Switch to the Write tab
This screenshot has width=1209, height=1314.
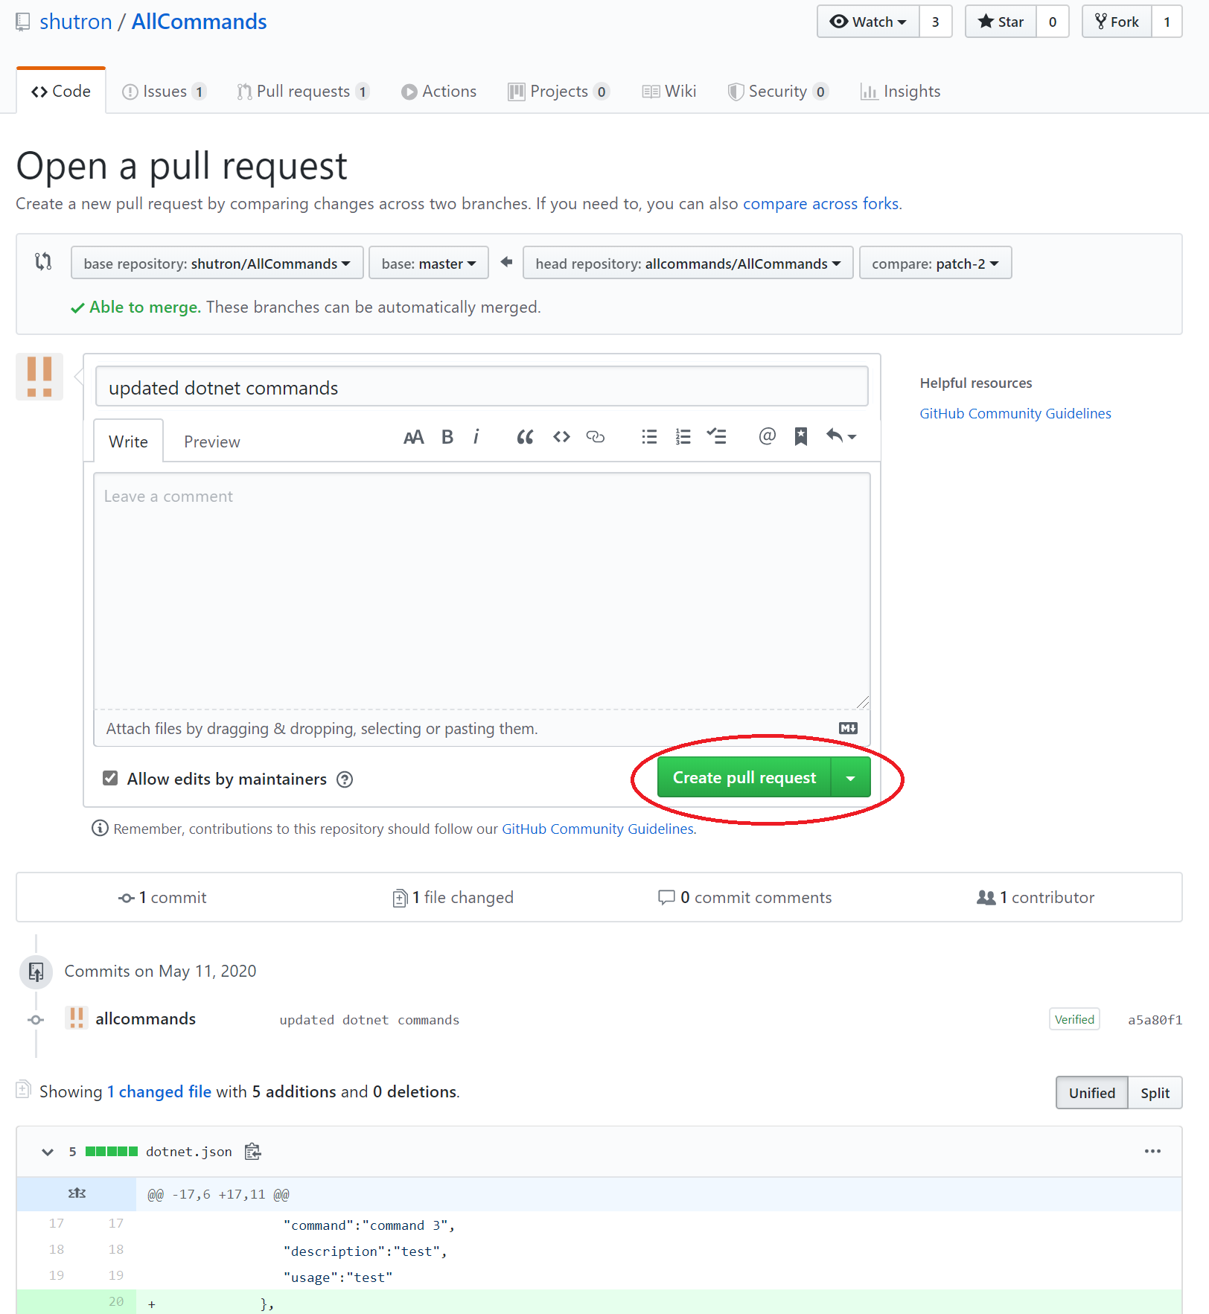click(x=128, y=441)
